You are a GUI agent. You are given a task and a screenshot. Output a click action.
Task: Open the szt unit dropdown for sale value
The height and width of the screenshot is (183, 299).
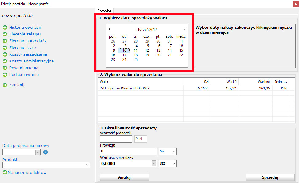click(x=174, y=164)
